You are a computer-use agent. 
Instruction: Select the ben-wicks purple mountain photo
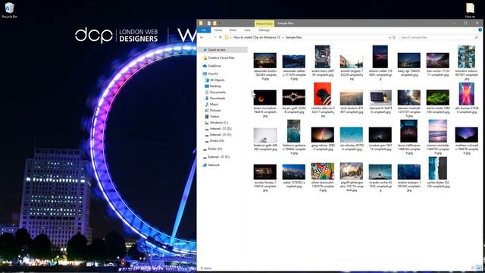[x=438, y=61]
